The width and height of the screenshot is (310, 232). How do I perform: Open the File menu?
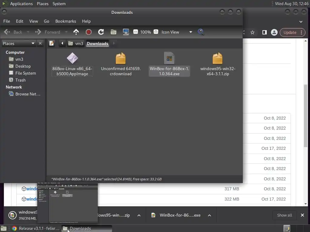[x=7, y=21]
